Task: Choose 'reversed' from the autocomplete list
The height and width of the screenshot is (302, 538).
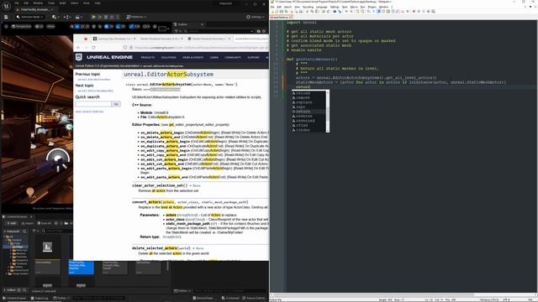Action: click(305, 121)
